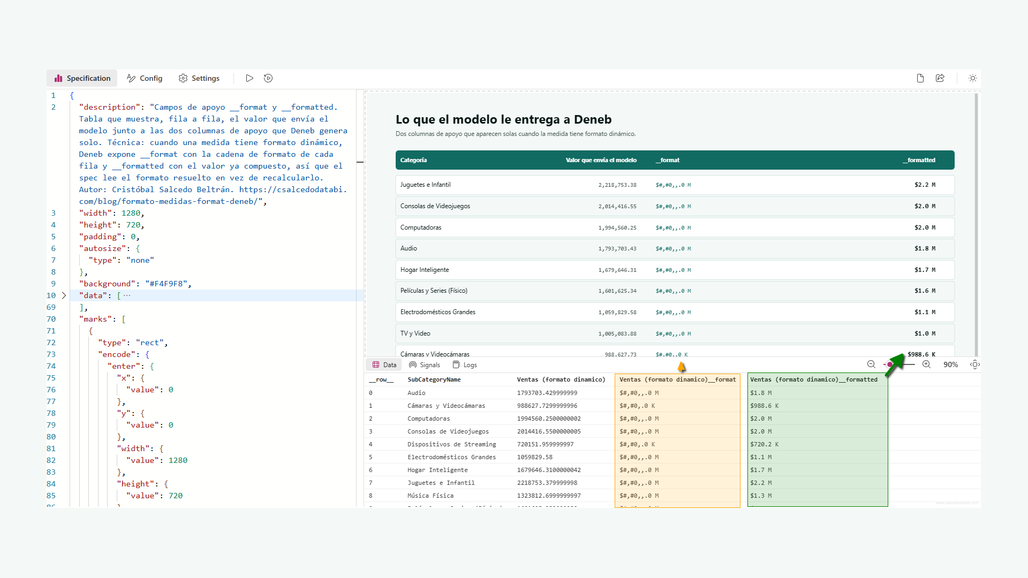Click line number 70 in the editor gutter
Screen dimensions: 1028x578
51,319
